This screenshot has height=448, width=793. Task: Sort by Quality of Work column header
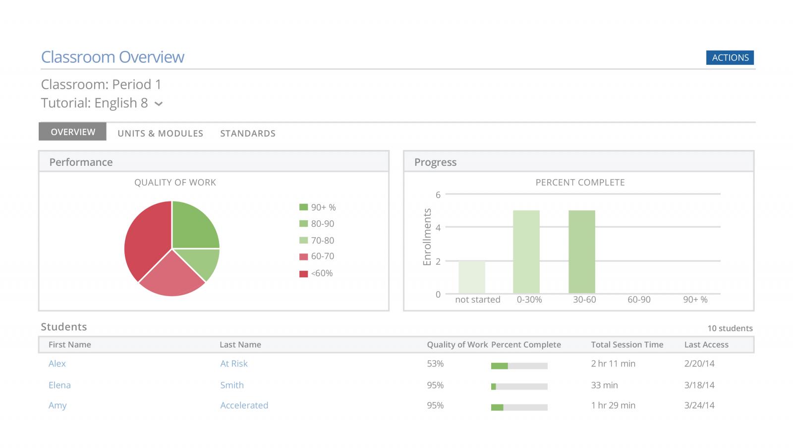coord(457,345)
